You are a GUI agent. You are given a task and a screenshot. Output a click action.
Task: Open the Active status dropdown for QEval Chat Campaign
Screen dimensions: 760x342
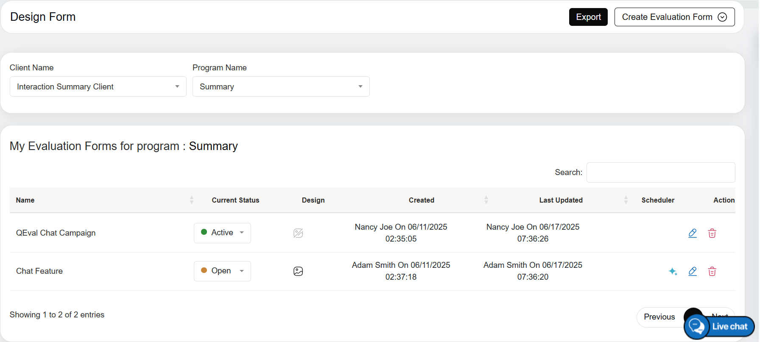(x=222, y=233)
